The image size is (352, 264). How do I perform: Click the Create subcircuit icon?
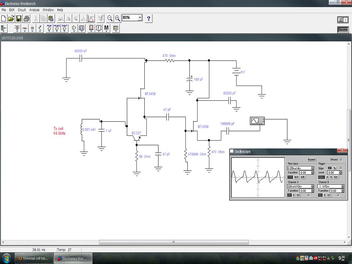point(83,18)
